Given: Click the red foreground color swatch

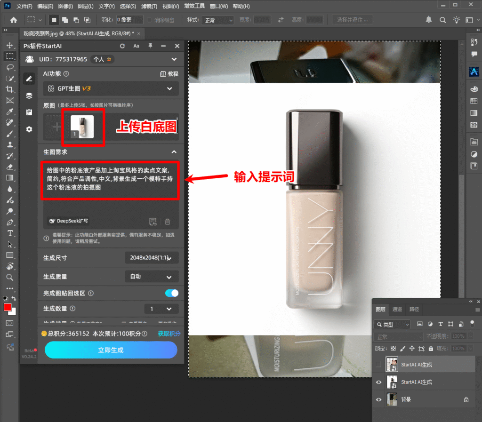Looking at the screenshot, I should click(8, 307).
